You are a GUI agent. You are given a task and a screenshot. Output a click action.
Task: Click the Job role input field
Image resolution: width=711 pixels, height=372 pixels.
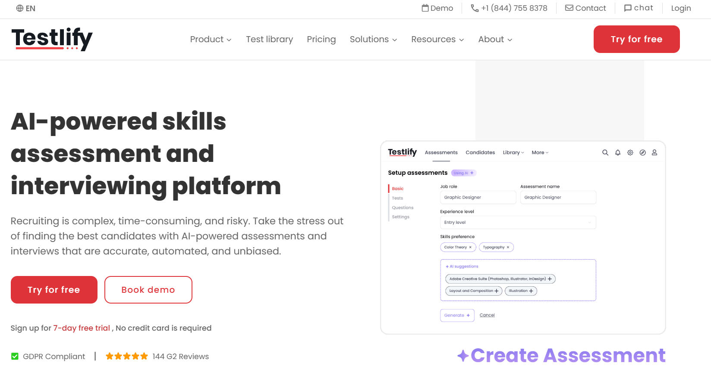click(478, 197)
